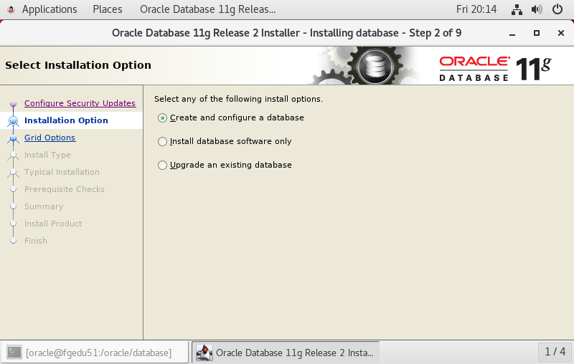Viewport: 574px width, 364px height.
Task: Open the 1 / 4 workspace switcher
Action: pos(555,352)
